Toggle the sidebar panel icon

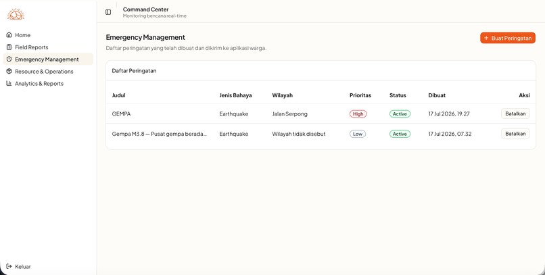click(x=108, y=12)
